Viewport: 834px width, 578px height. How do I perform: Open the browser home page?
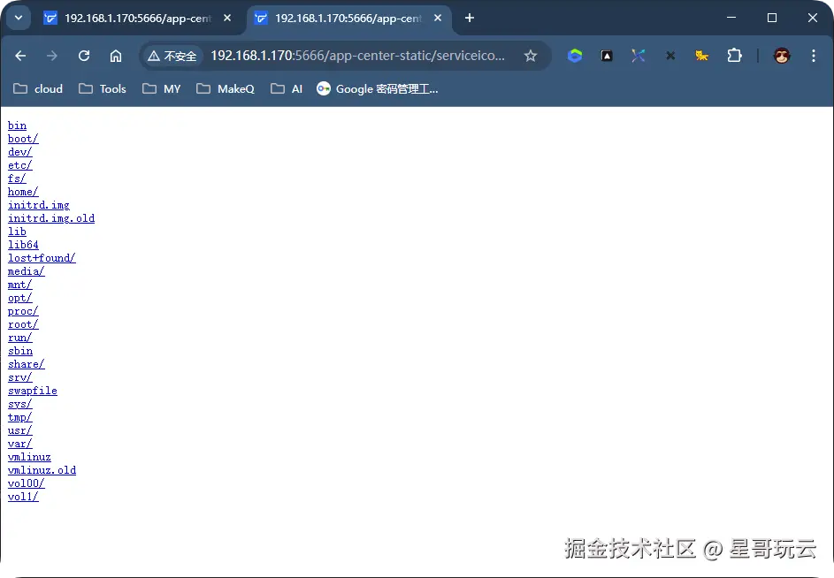116,56
